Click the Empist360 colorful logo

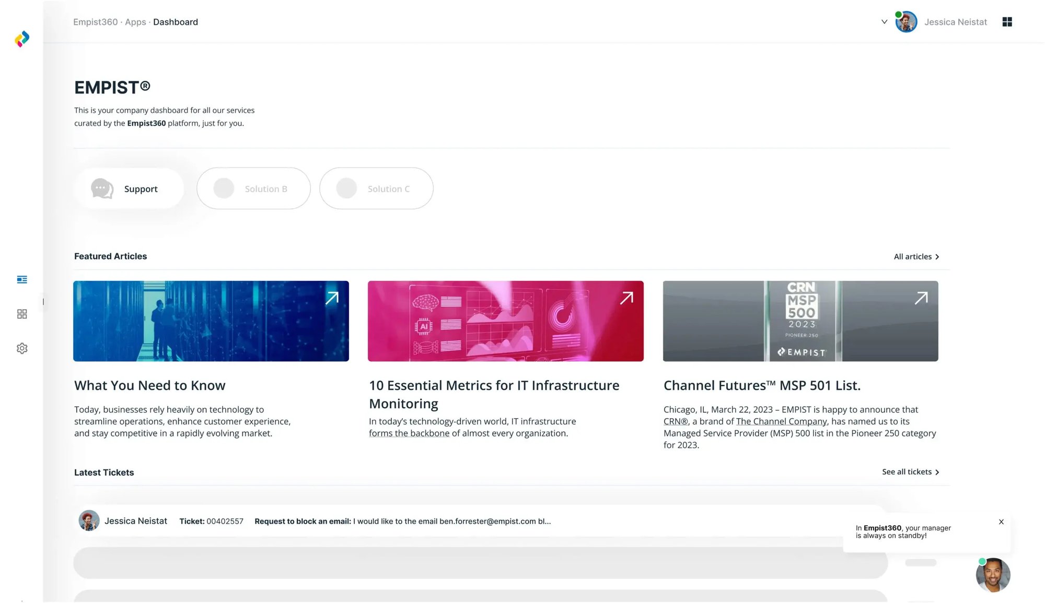[22, 39]
